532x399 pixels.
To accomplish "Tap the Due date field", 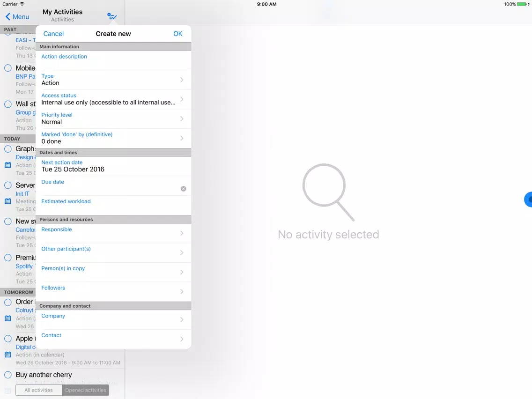I will 113,185.
